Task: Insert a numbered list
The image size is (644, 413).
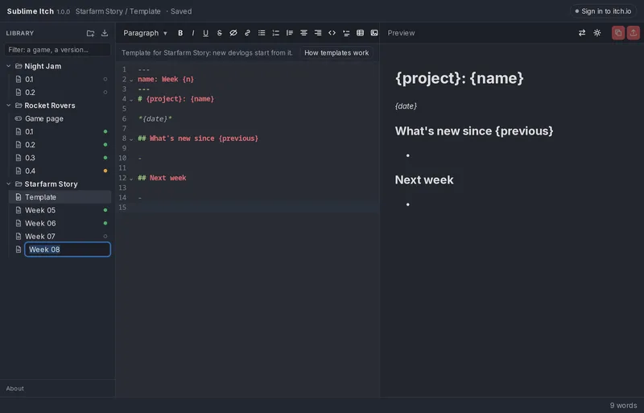Action: (x=275, y=33)
